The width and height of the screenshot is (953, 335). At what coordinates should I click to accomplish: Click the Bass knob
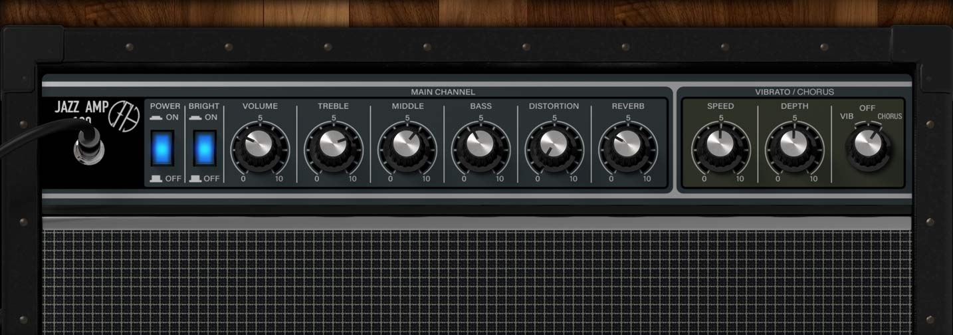tap(480, 144)
